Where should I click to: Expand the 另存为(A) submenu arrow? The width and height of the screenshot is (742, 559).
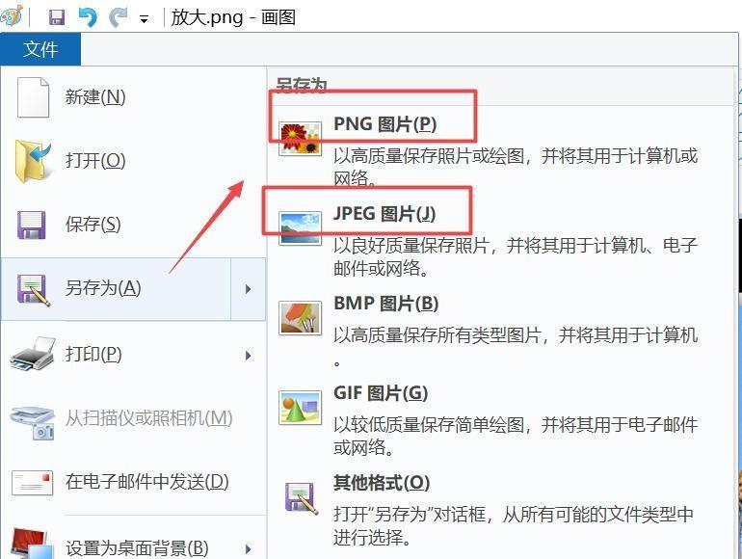click(248, 289)
